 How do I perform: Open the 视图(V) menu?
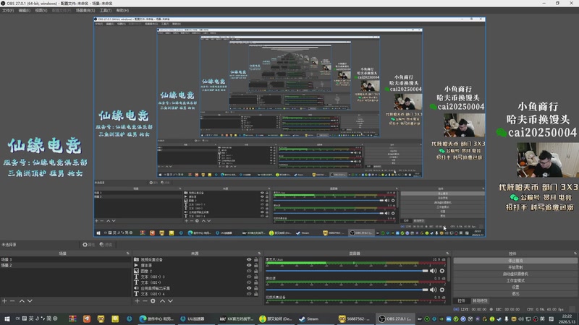41,10
